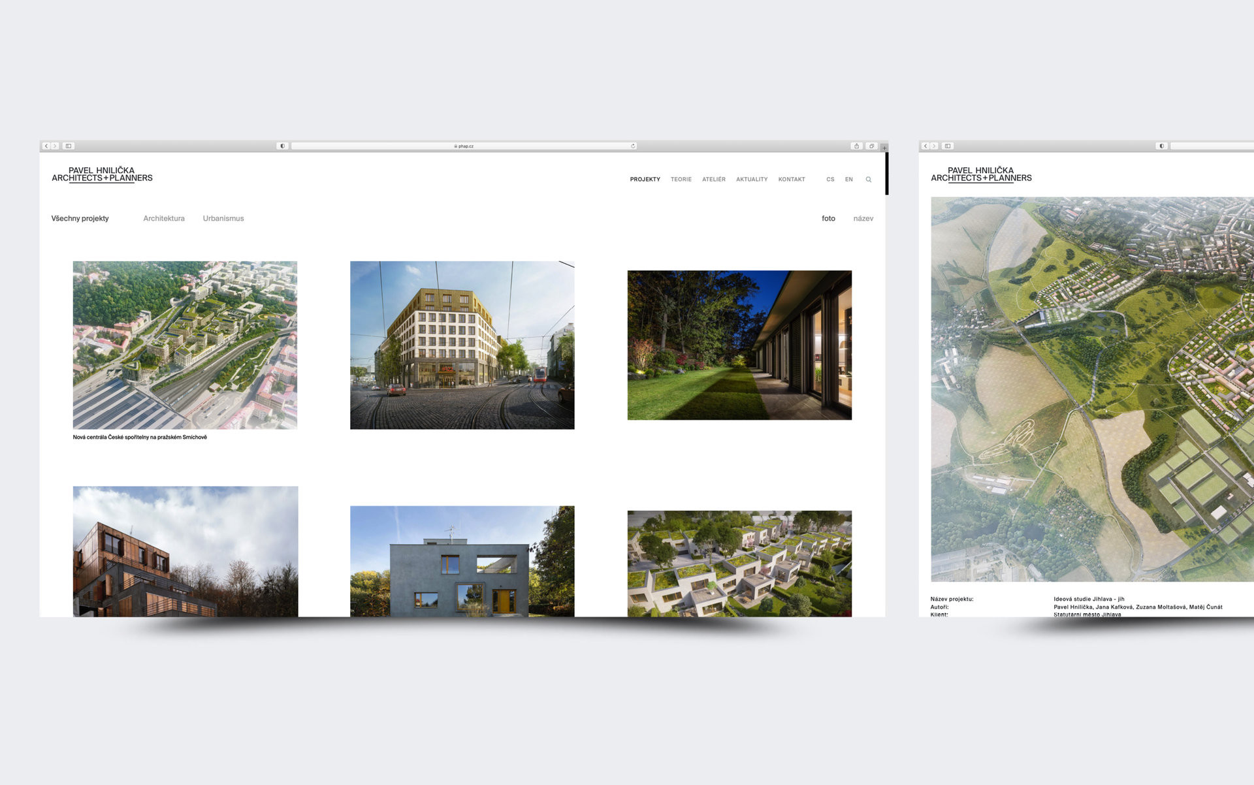This screenshot has width=1254, height=785.
Task: Reload the phap.cz page
Action: click(632, 146)
